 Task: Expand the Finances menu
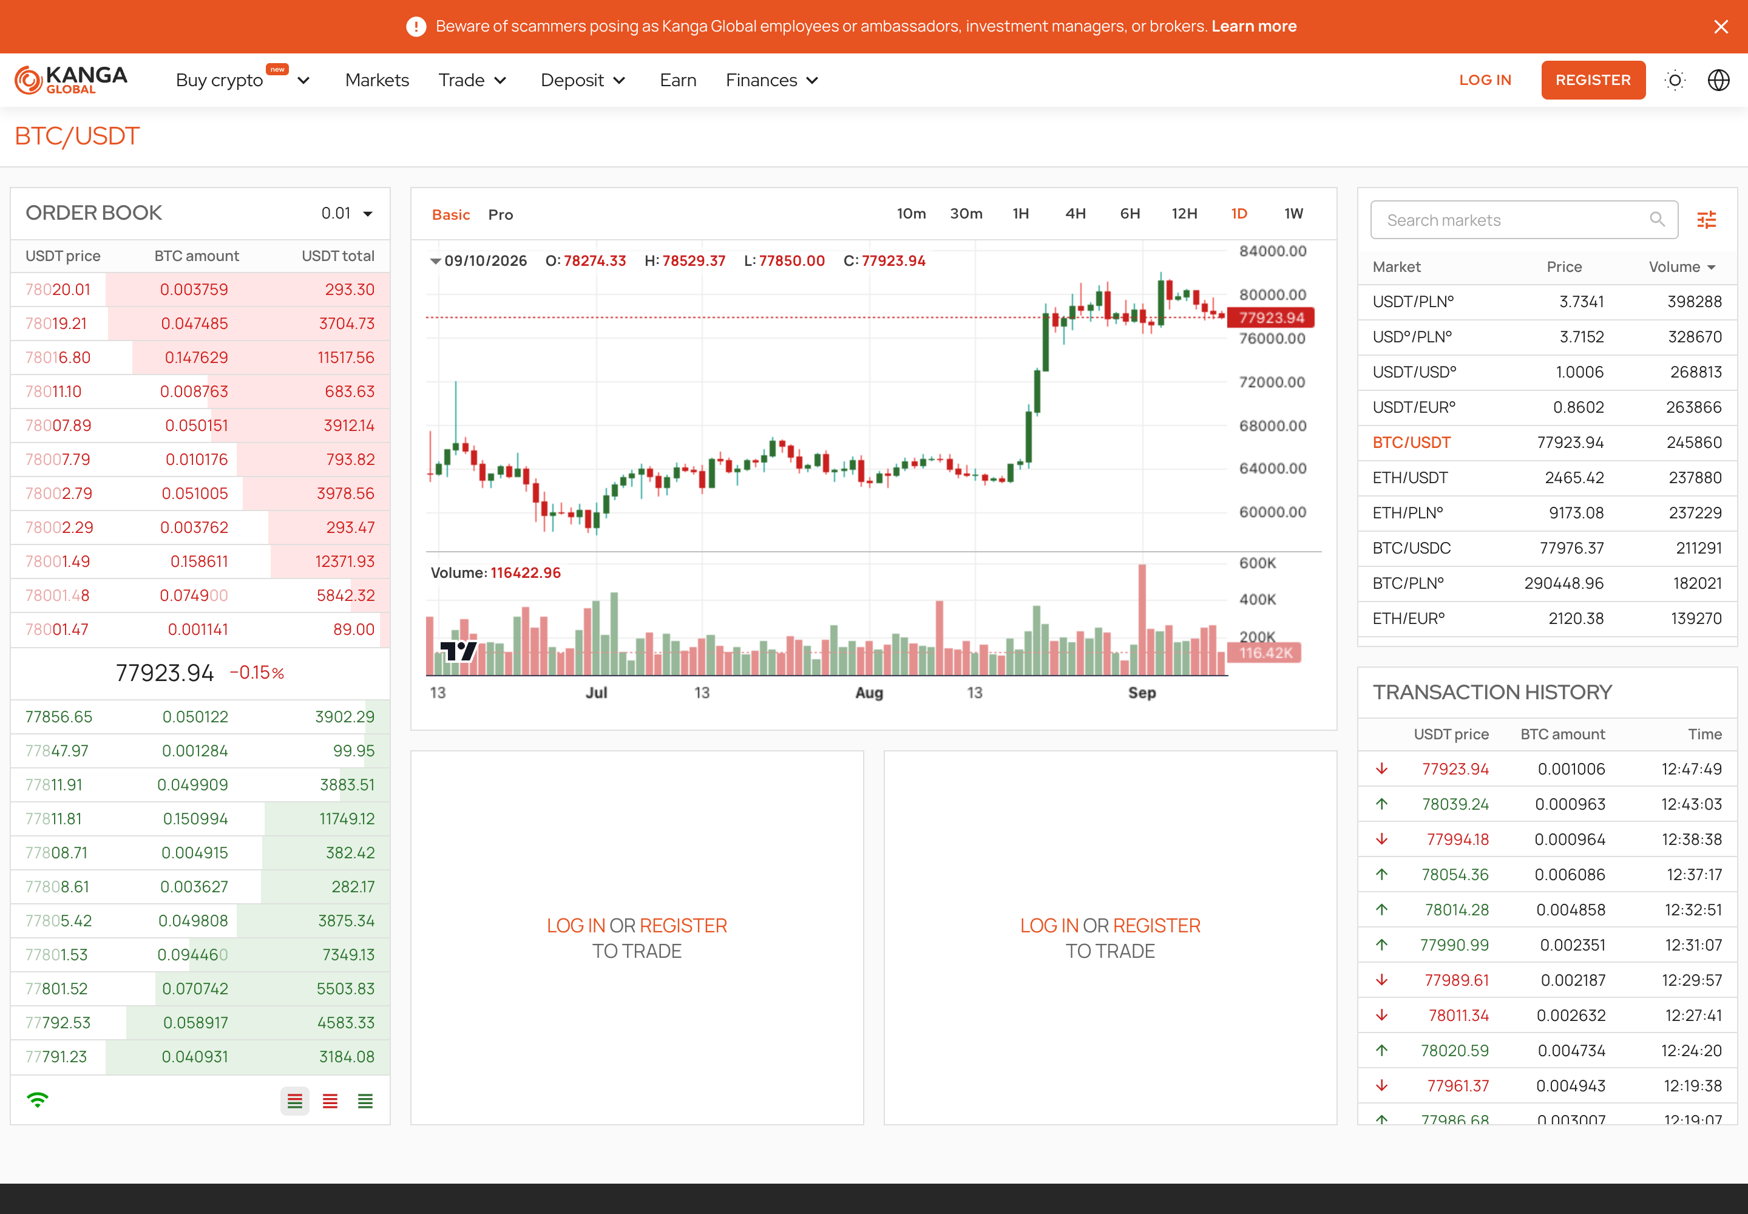[771, 80]
